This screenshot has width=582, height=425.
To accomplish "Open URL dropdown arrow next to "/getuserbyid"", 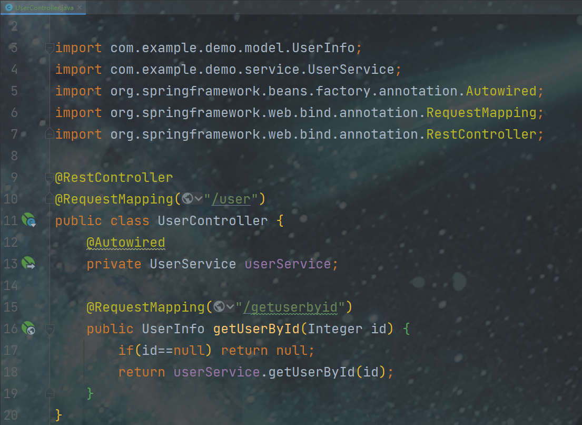I will click(230, 307).
